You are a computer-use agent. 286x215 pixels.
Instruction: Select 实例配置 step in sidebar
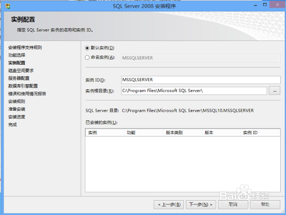(x=17, y=63)
